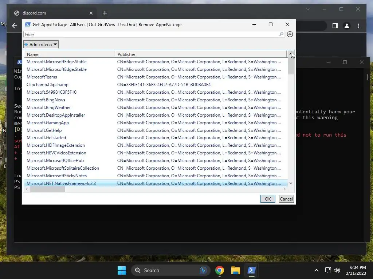
Task: Click the vertical scrollbar down arrow
Action: coord(291,183)
